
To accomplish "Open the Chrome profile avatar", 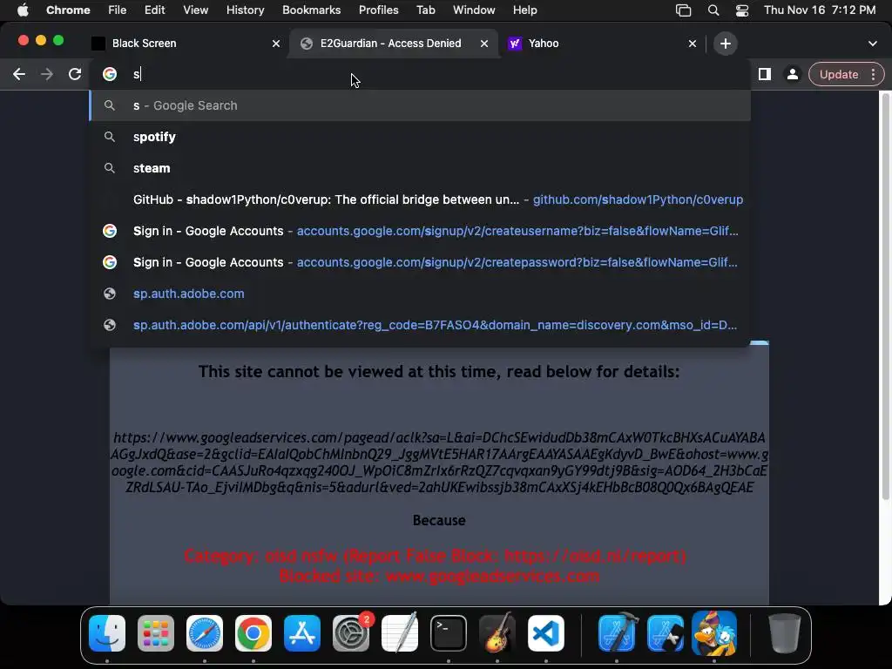I will point(792,74).
